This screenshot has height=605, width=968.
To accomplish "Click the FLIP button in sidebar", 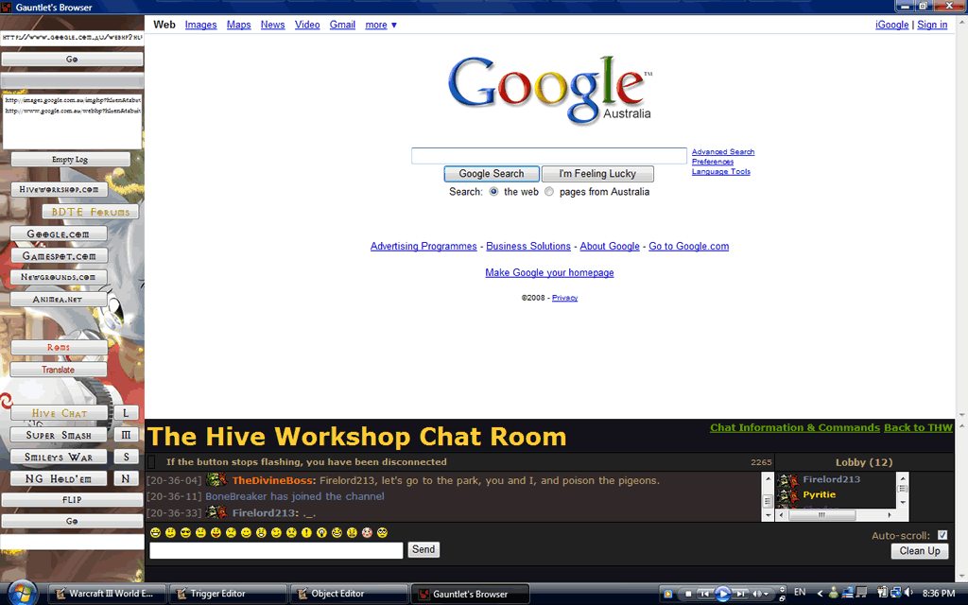I will click(72, 499).
